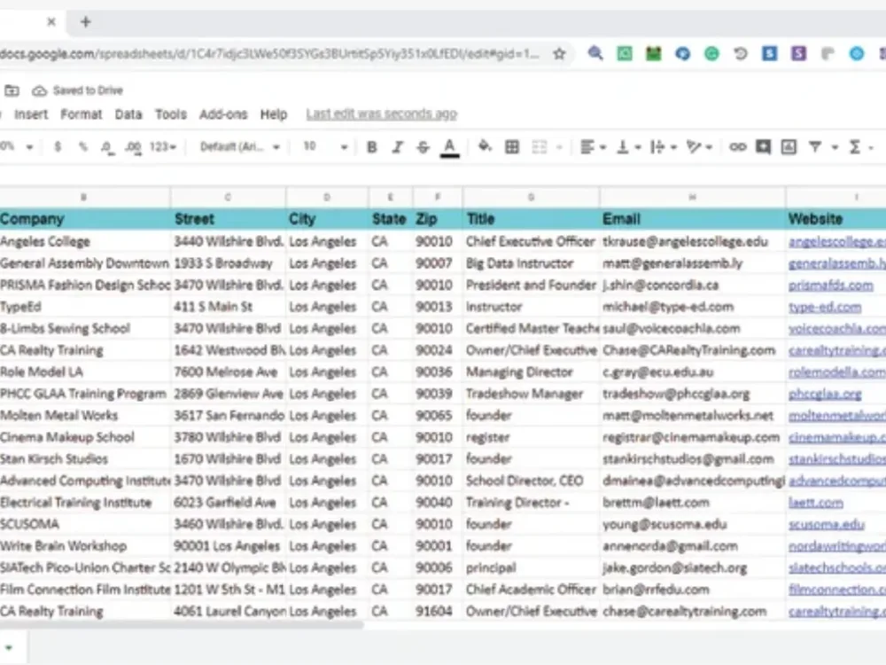Open the merge cells dropdown arrow
The image size is (886, 665).
(559, 147)
